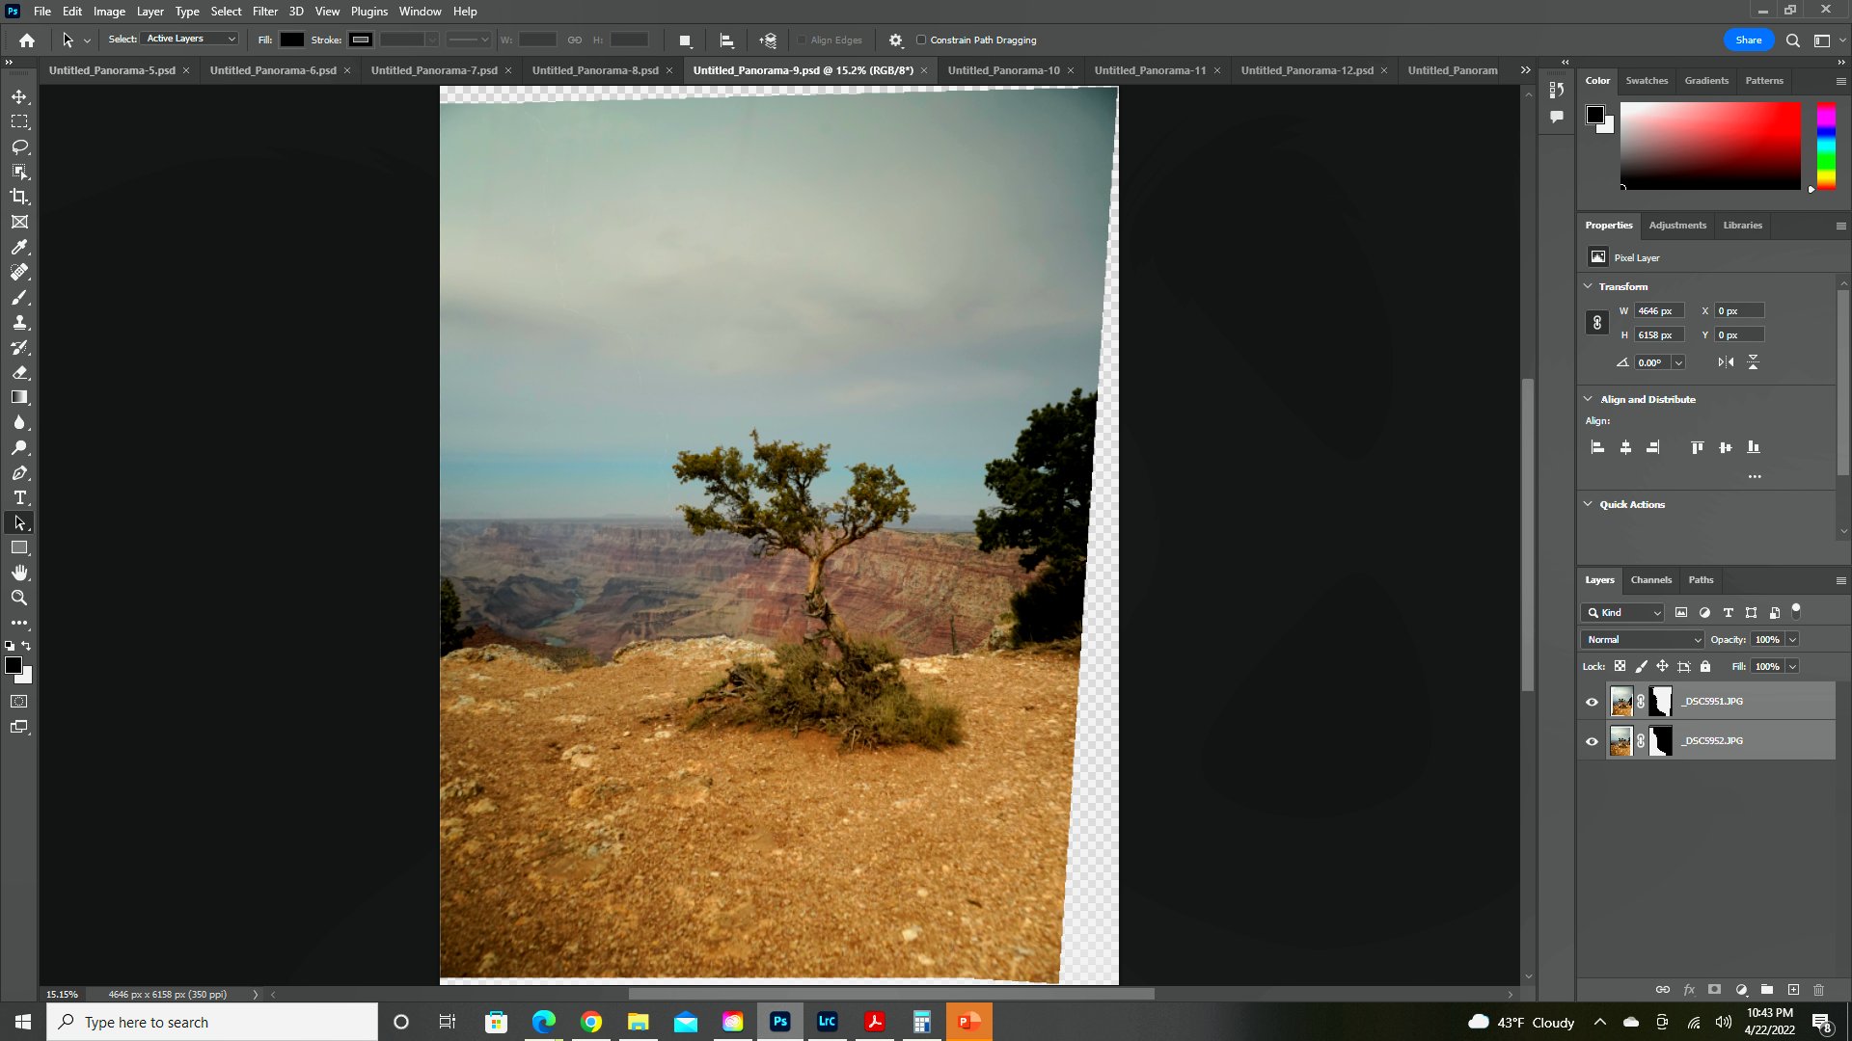The image size is (1852, 1041).
Task: Hide the _DSC5951.JPG layer
Action: click(1592, 702)
